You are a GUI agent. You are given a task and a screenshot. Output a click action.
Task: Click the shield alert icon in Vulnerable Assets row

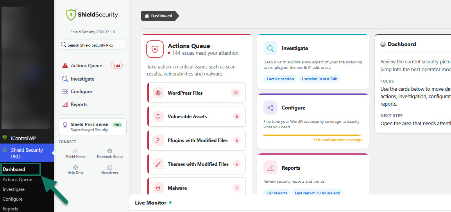(x=158, y=117)
